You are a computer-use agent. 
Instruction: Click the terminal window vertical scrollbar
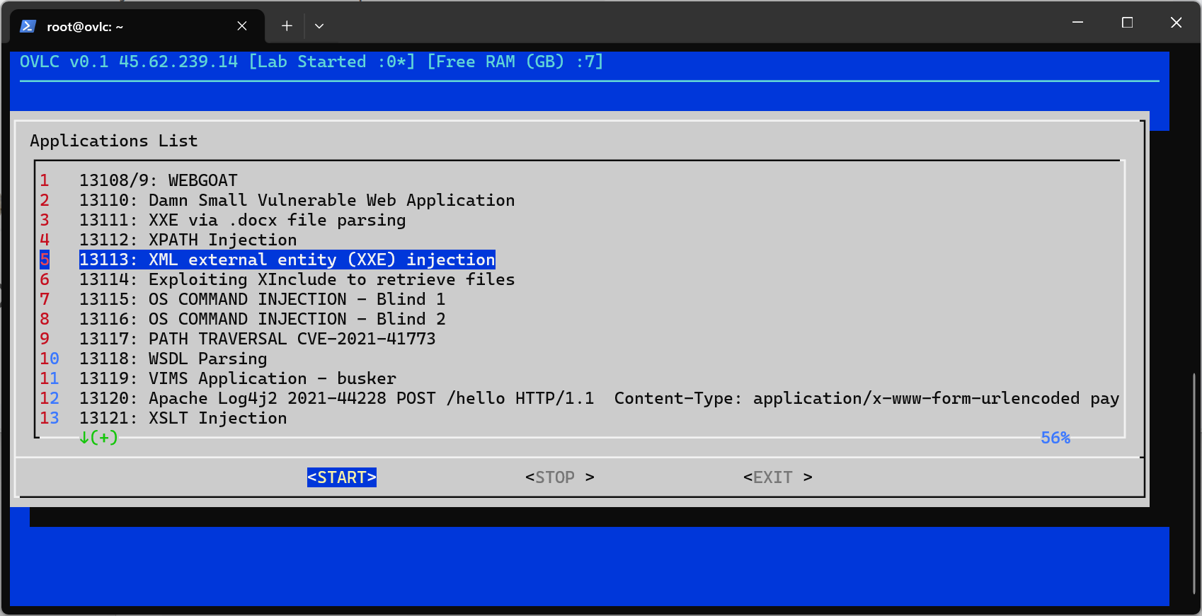[1194, 483]
